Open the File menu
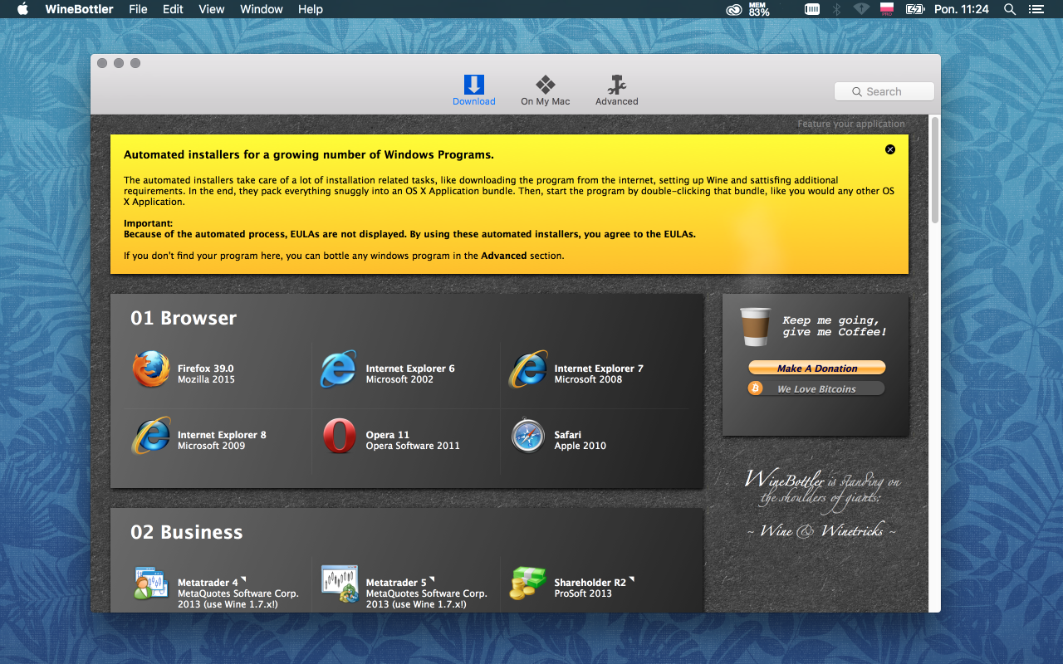Image resolution: width=1063 pixels, height=664 pixels. coord(138,9)
